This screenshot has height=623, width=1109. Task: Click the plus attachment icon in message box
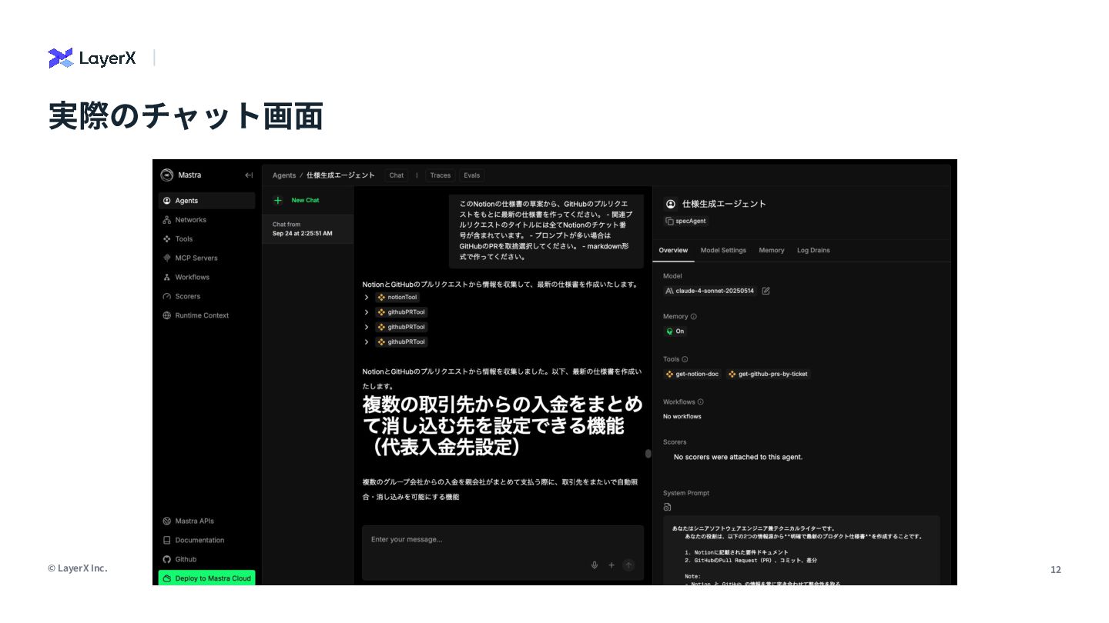coord(611,565)
